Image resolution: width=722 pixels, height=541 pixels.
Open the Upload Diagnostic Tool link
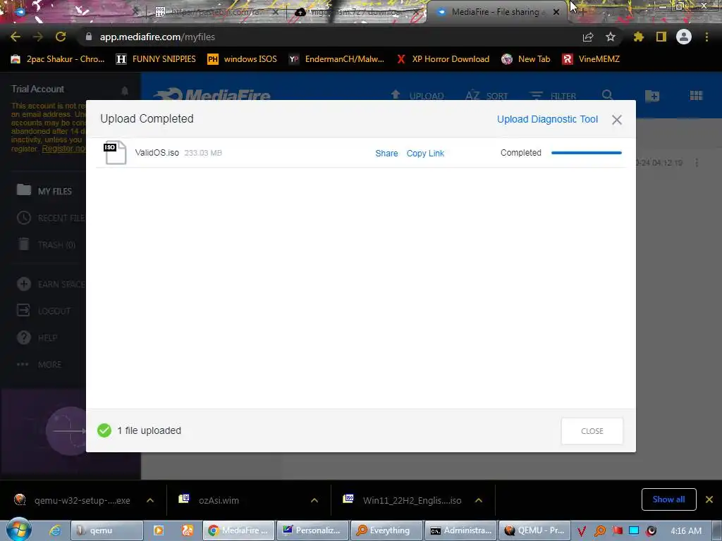pyautogui.click(x=547, y=119)
